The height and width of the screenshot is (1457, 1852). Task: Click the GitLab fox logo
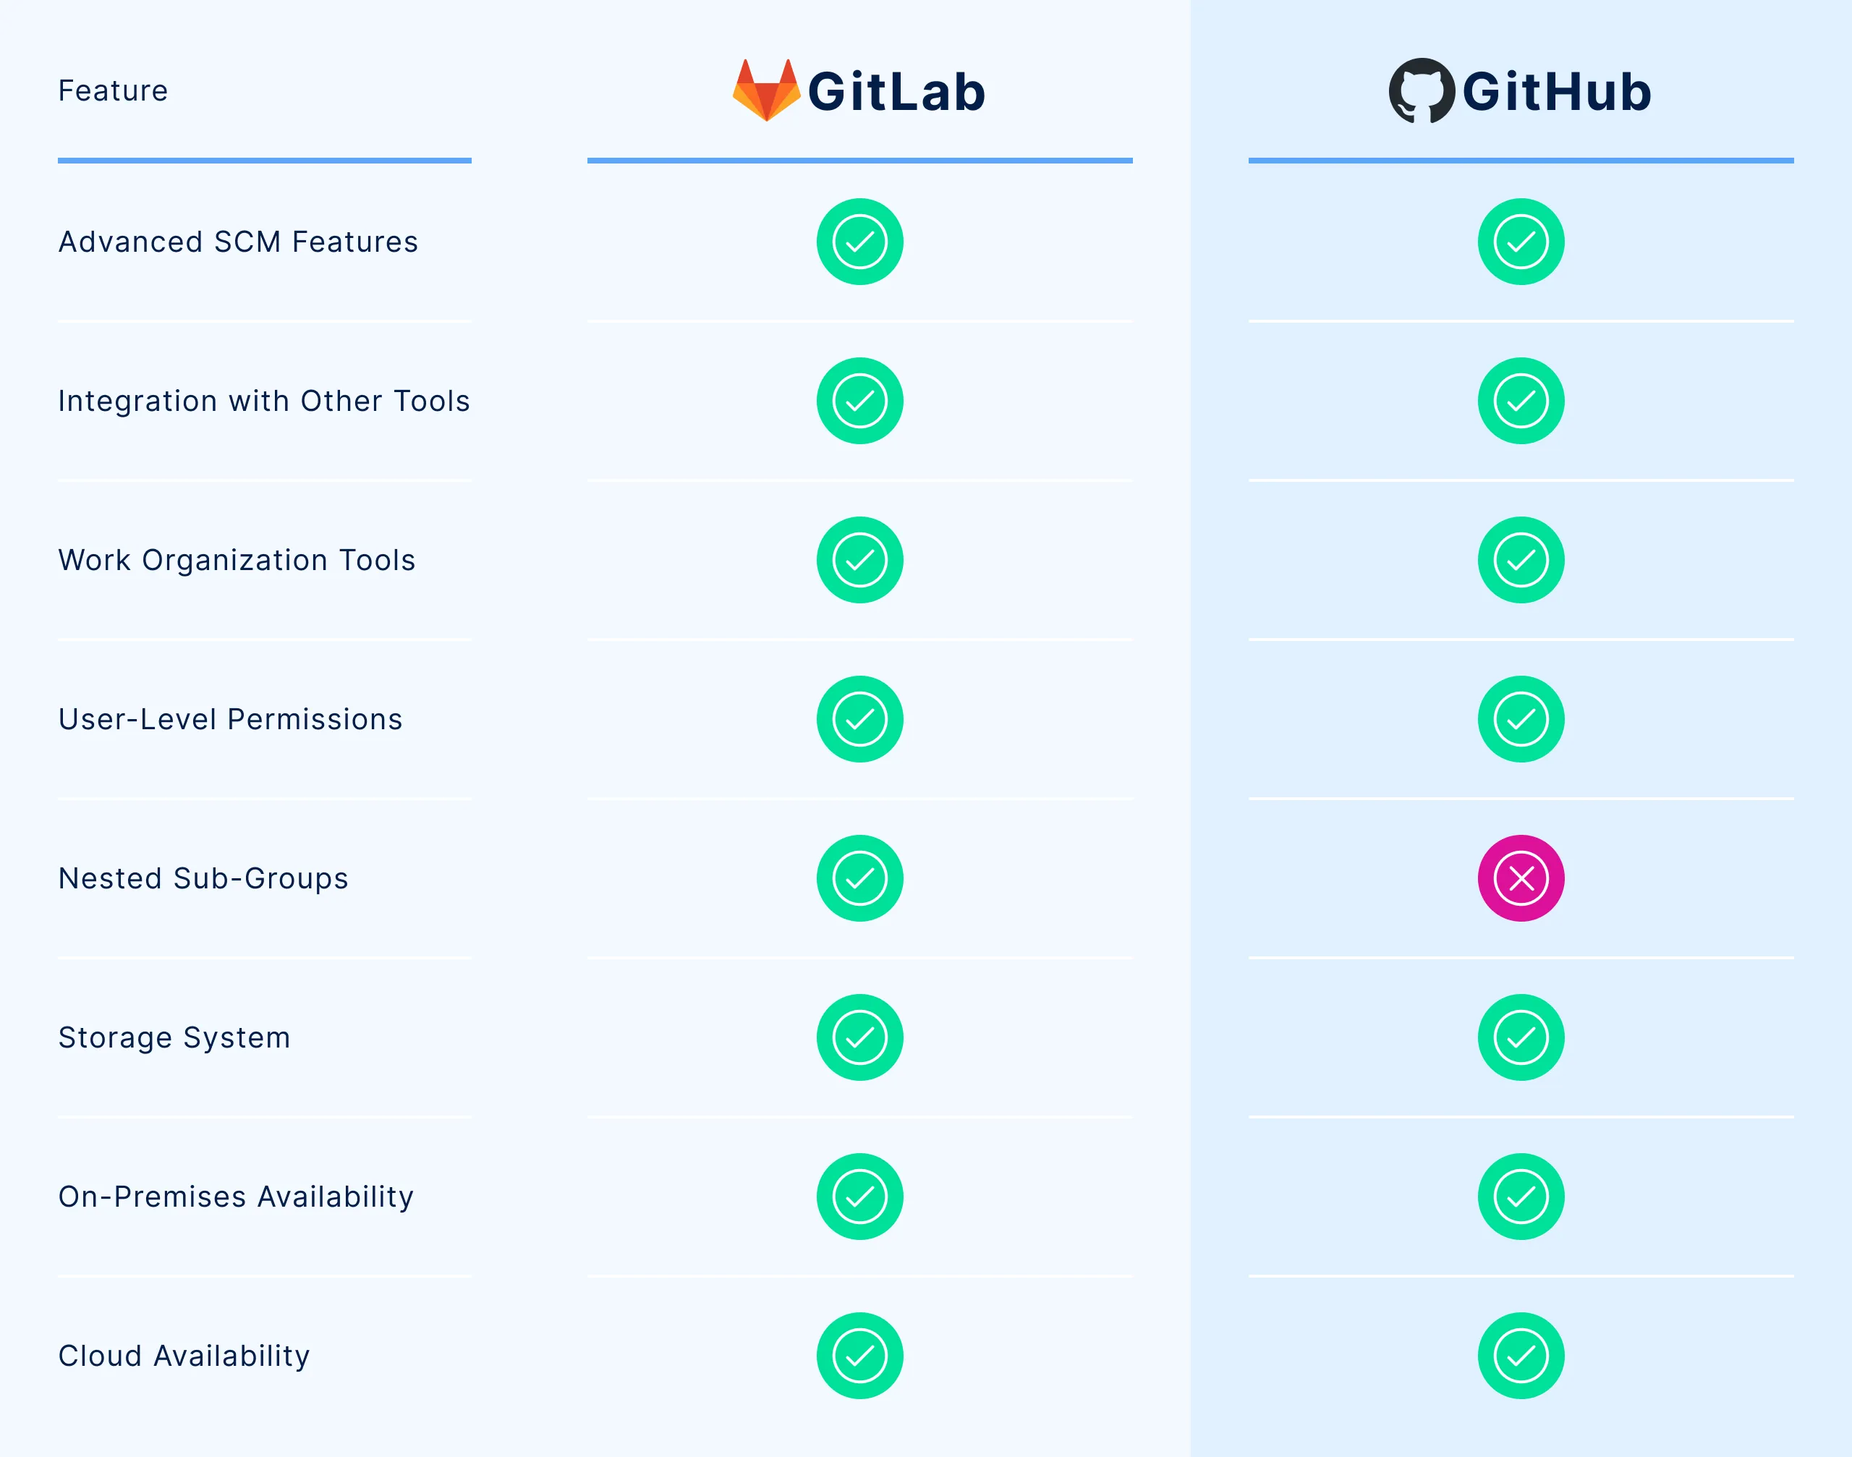765,90
